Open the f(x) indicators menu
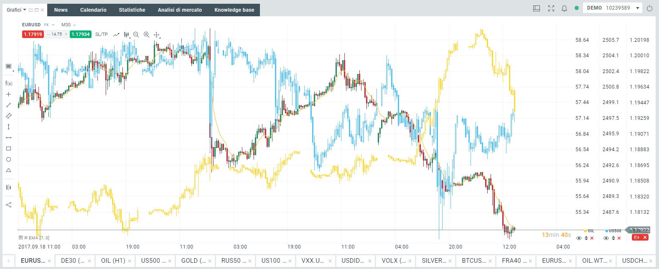 point(8,84)
